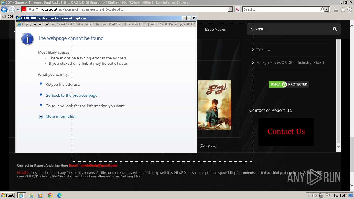Click the red MLWBD footer text

[x=23, y=173]
